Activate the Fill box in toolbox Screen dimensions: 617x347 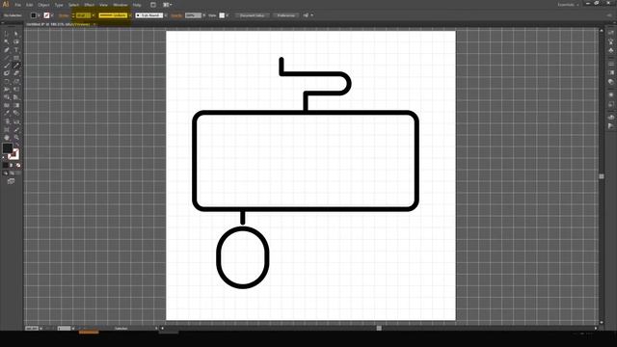pos(7,148)
